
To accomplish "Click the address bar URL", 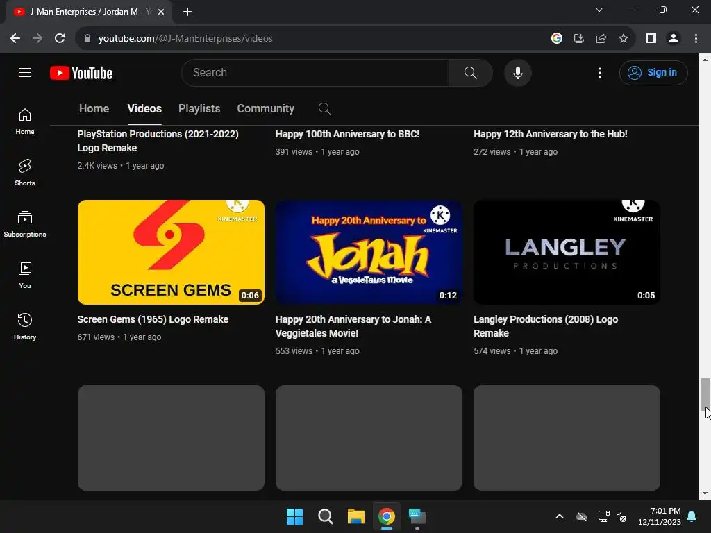I will (185, 39).
